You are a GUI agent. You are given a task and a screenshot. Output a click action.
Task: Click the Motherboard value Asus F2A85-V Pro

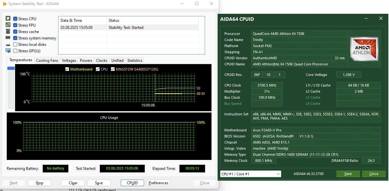coord(316,130)
